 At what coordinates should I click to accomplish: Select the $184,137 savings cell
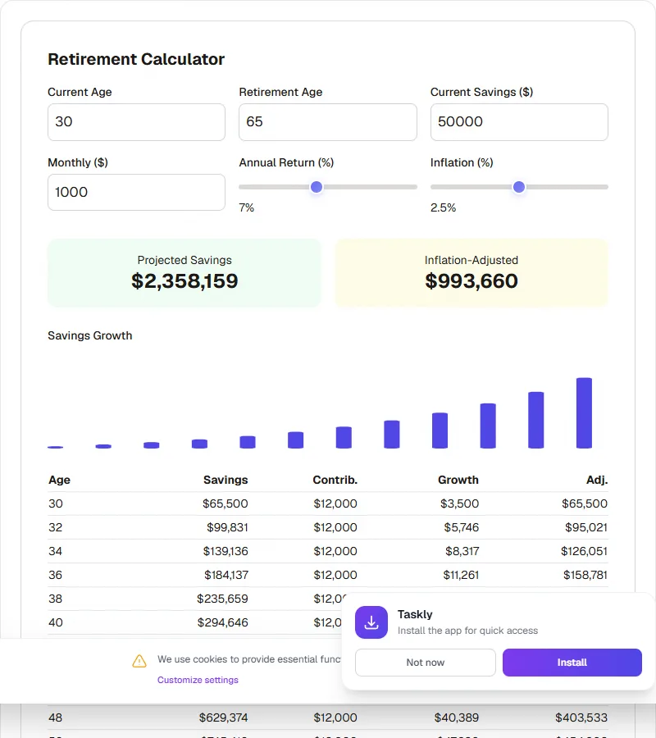coord(226,575)
